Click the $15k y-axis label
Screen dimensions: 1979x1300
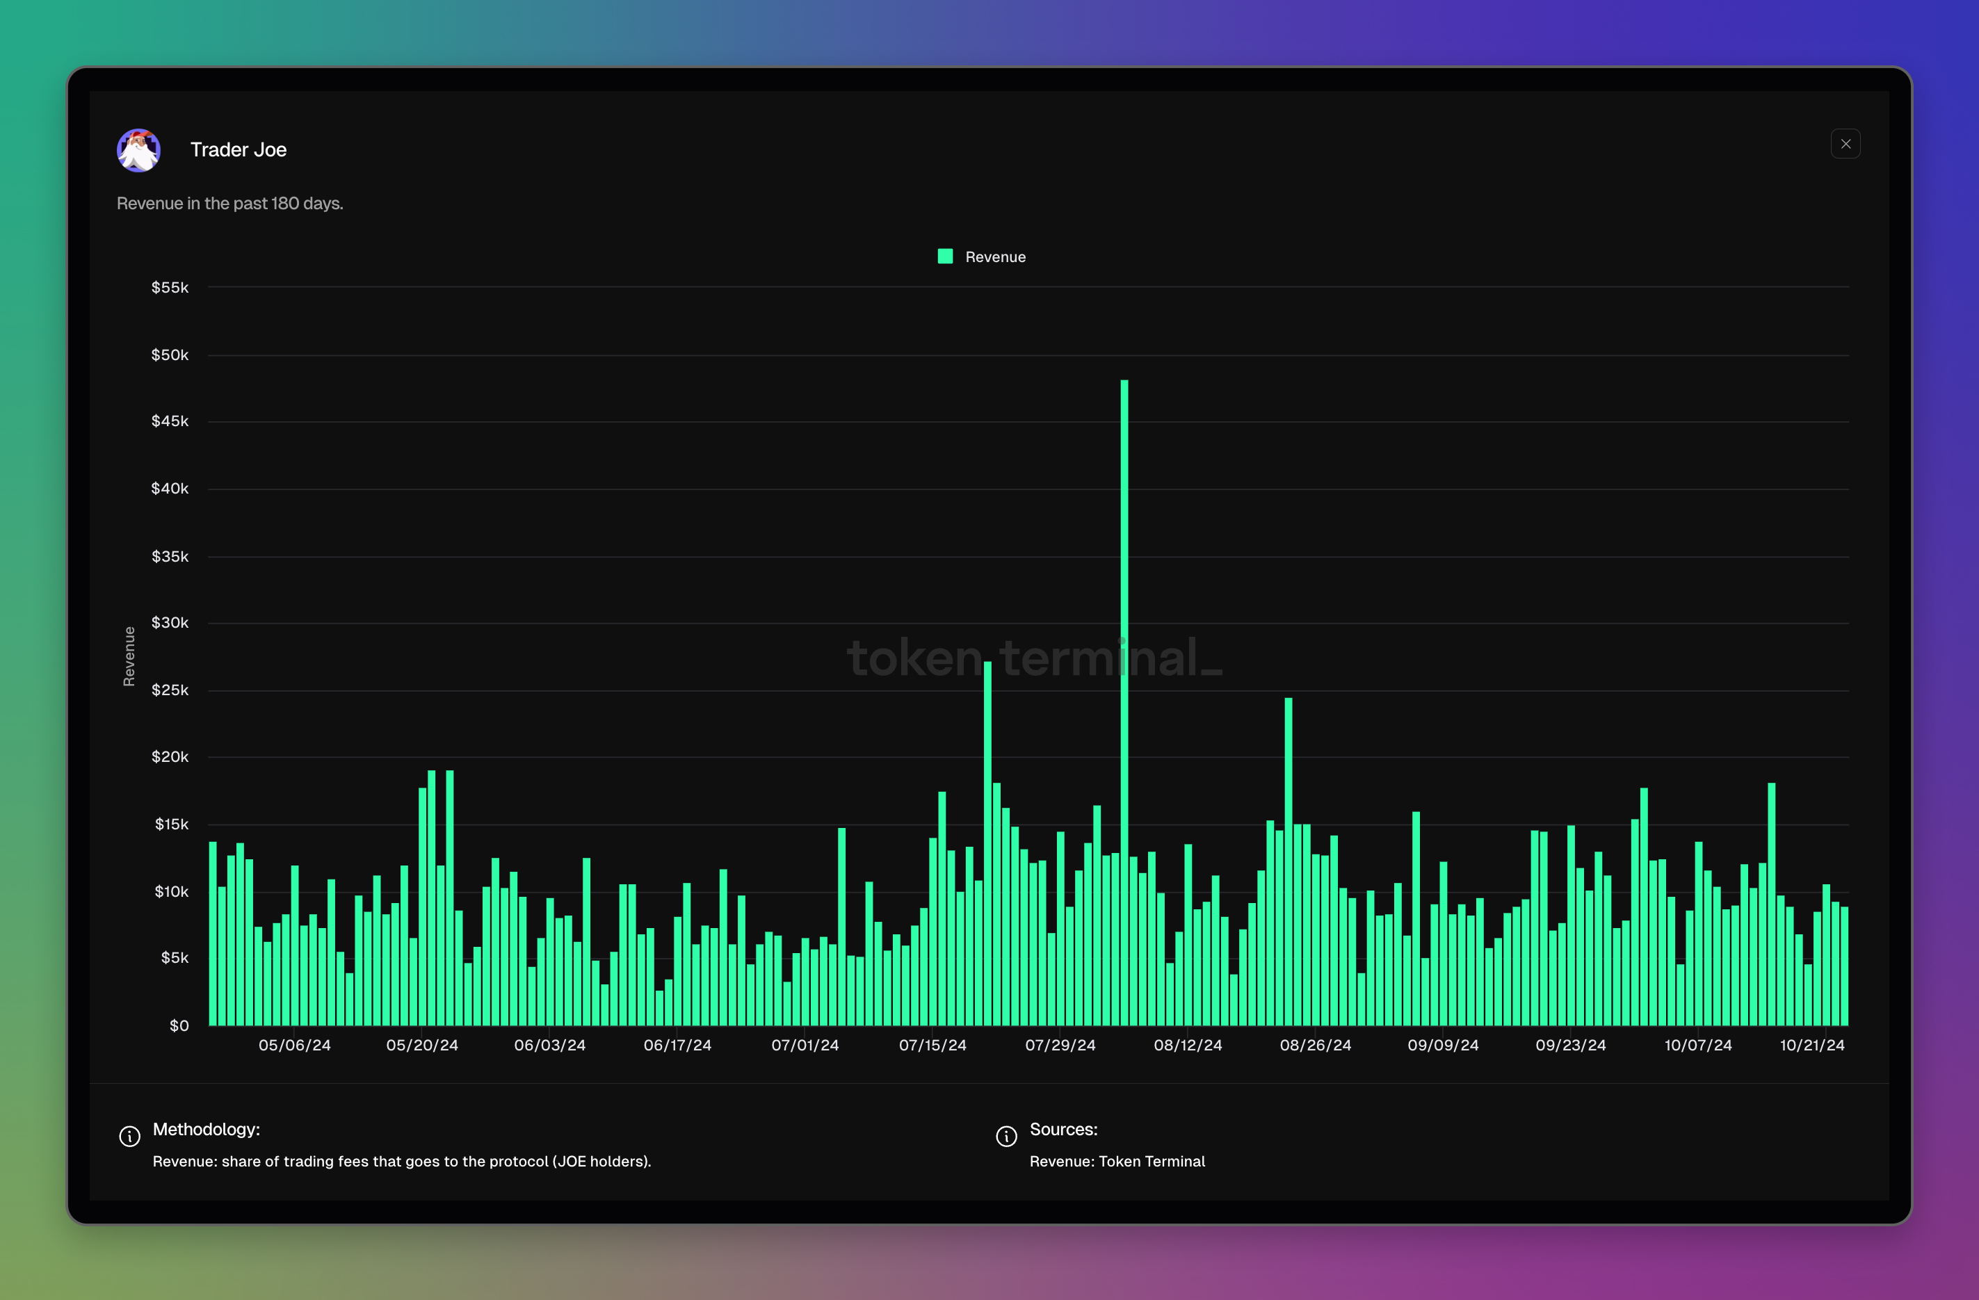pyautogui.click(x=171, y=824)
